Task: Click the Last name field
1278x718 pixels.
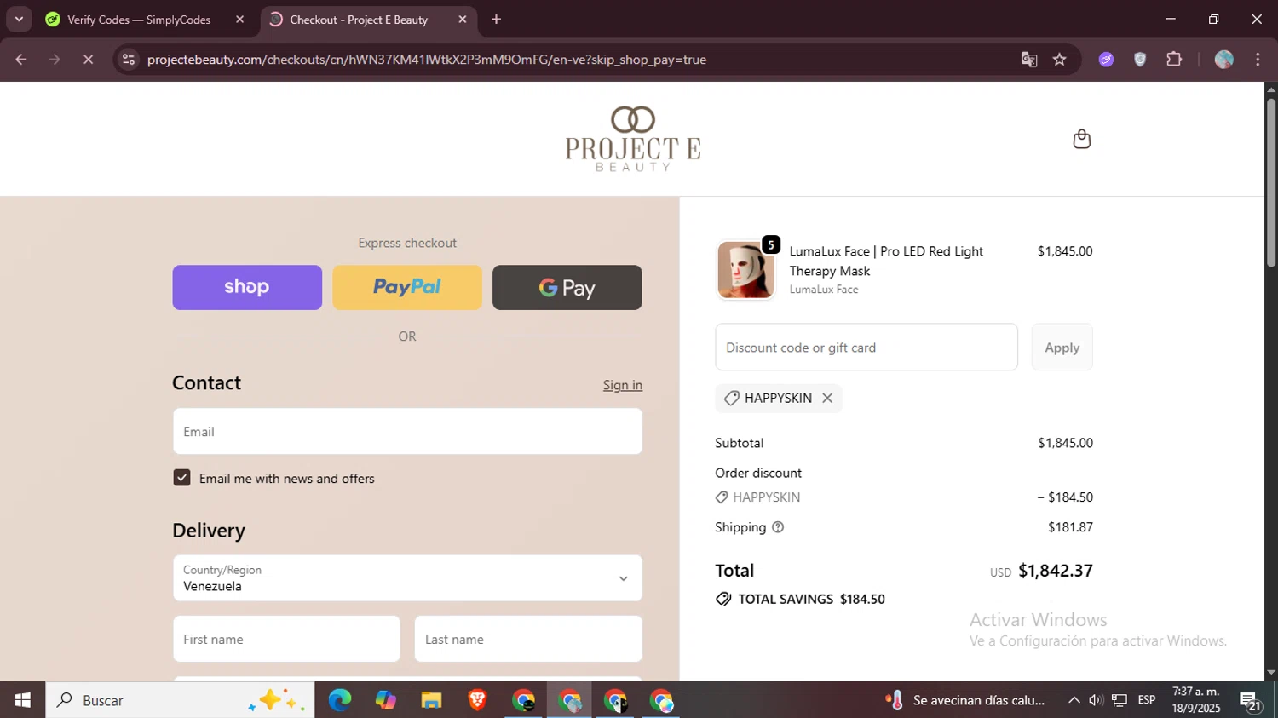Action: [528, 640]
